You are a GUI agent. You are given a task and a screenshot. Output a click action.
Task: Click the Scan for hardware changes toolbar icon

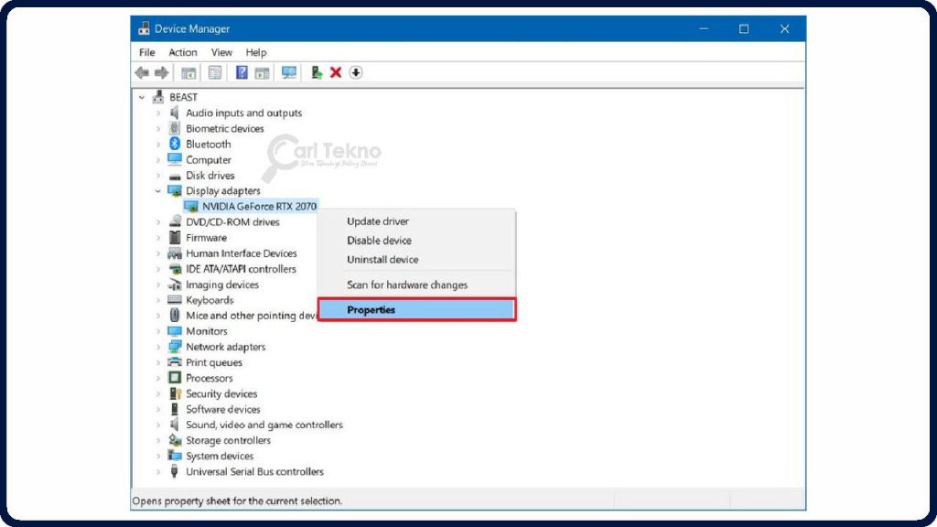click(290, 72)
